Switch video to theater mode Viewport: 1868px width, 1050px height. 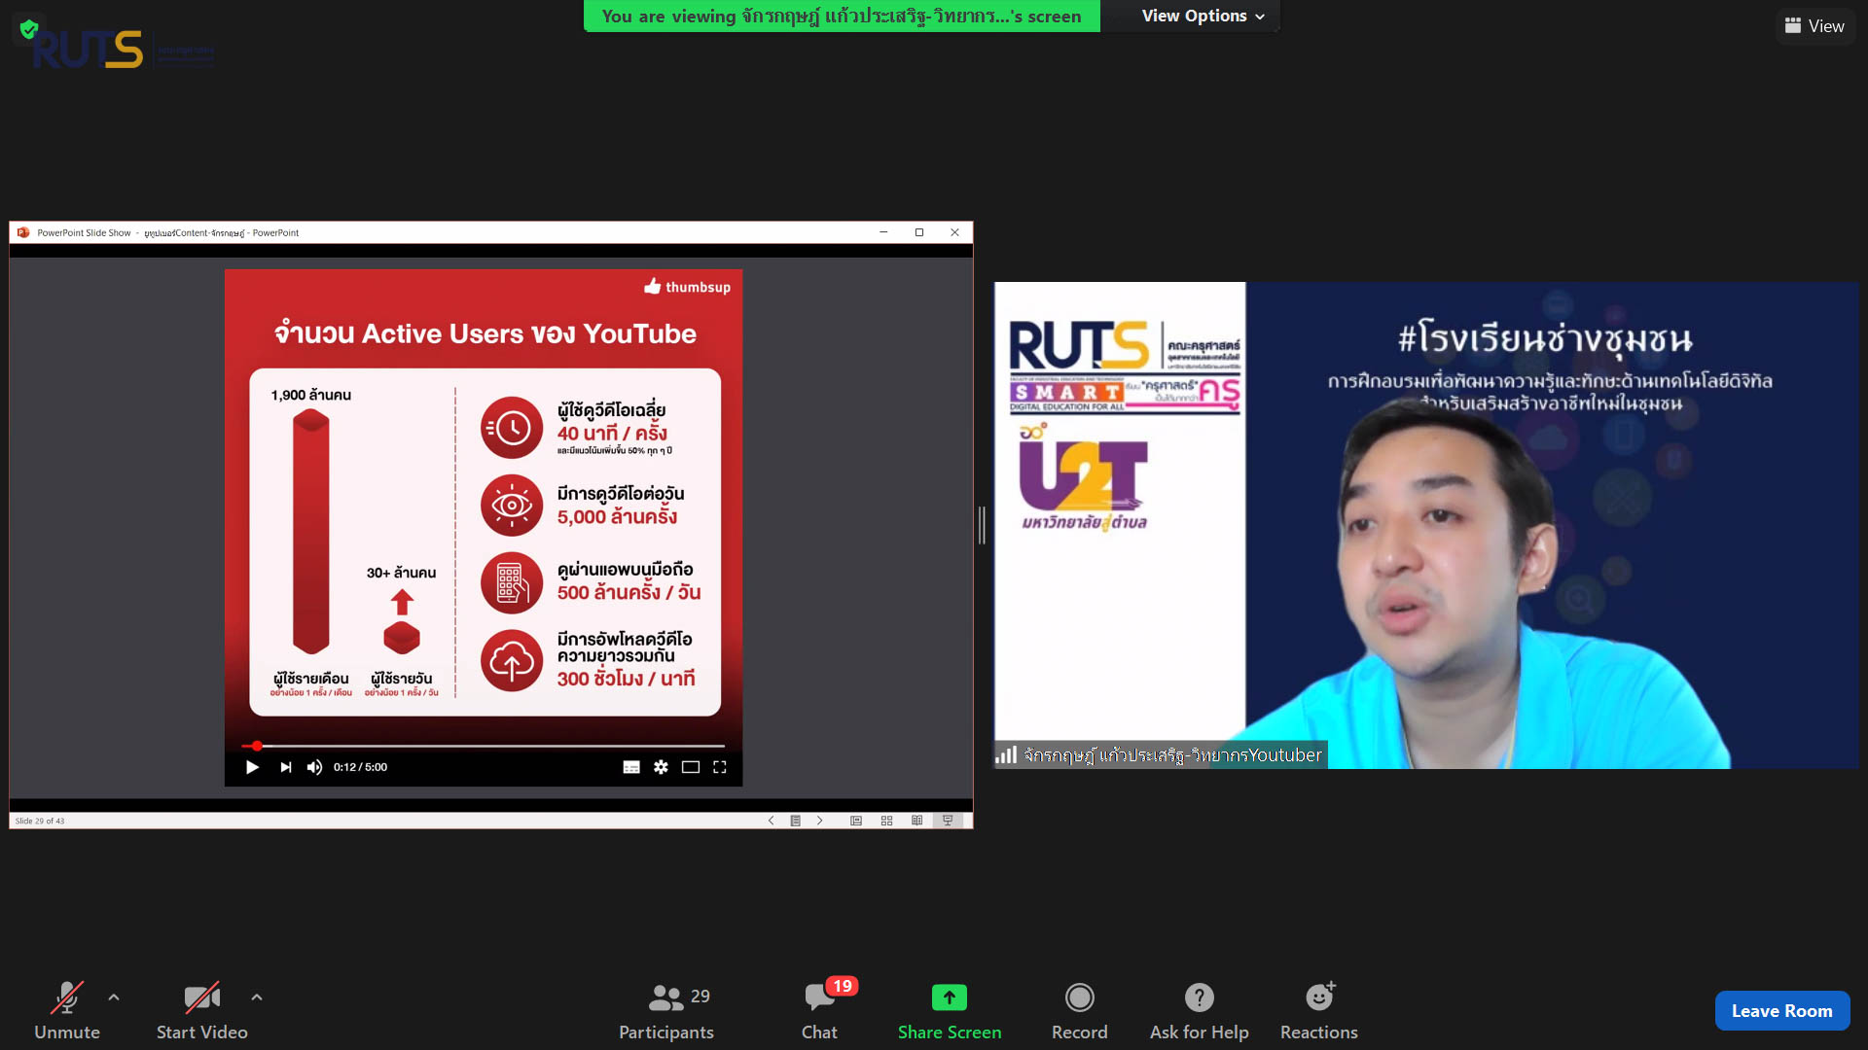(691, 767)
